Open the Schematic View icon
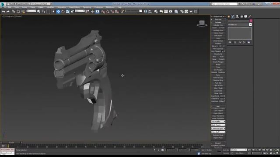This screenshot has height=157, width=280. click(x=171, y=12)
